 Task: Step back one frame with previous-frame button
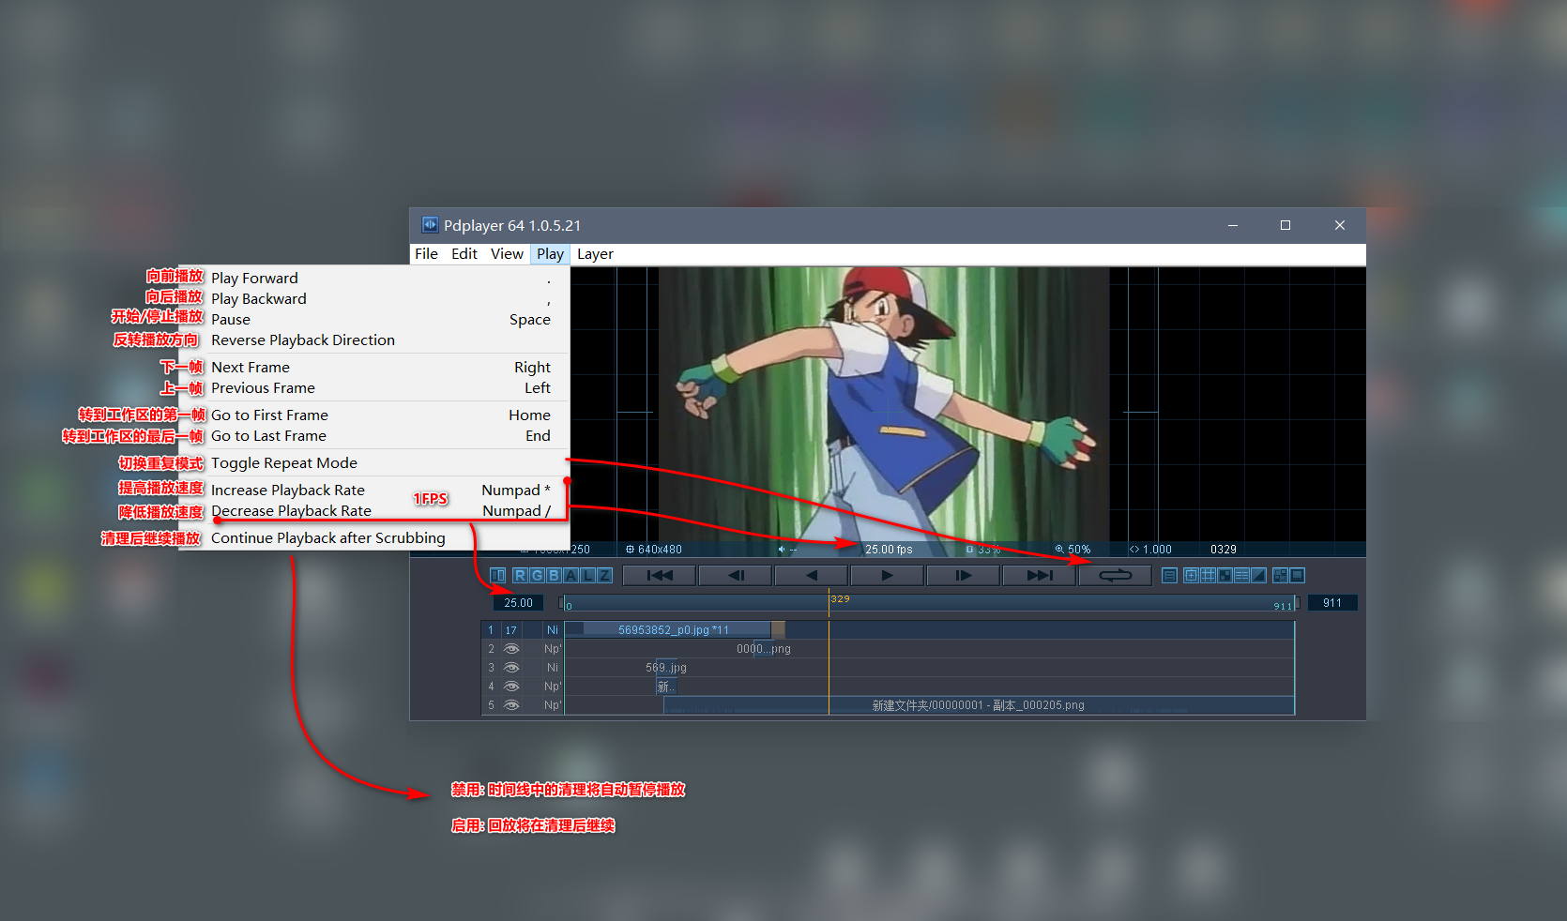tap(736, 576)
